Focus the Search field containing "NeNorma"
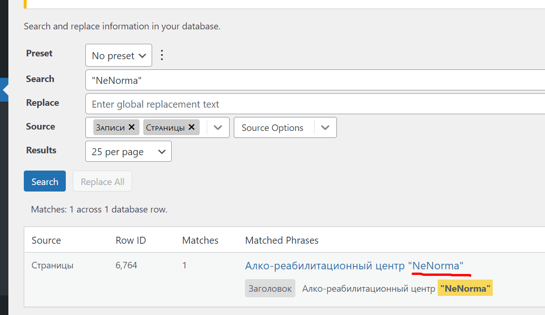Image resolution: width=545 pixels, height=315 pixels. (x=315, y=80)
